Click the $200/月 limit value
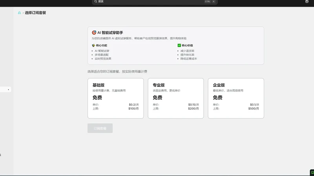Image resolution: width=314 pixels, height=176 pixels. [x=194, y=109]
